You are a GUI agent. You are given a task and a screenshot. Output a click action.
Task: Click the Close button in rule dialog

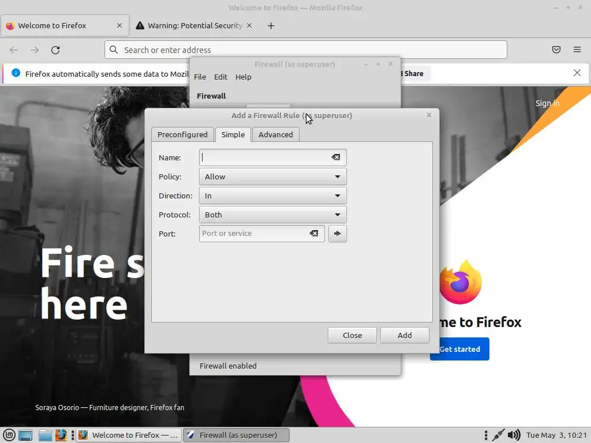pos(352,335)
